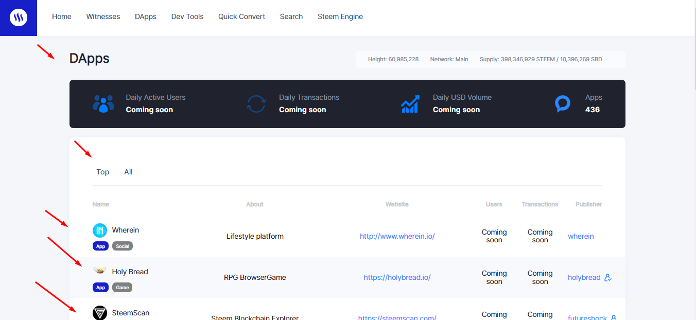Open the Search page

pos(291,16)
